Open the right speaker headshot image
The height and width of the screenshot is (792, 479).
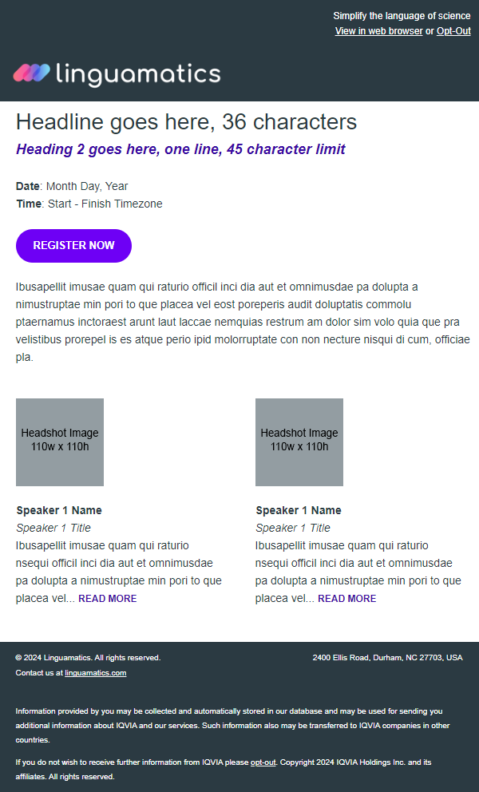[299, 442]
